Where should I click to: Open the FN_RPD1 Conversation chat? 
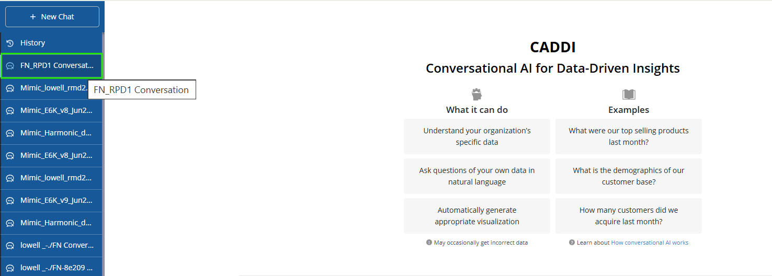(51, 66)
